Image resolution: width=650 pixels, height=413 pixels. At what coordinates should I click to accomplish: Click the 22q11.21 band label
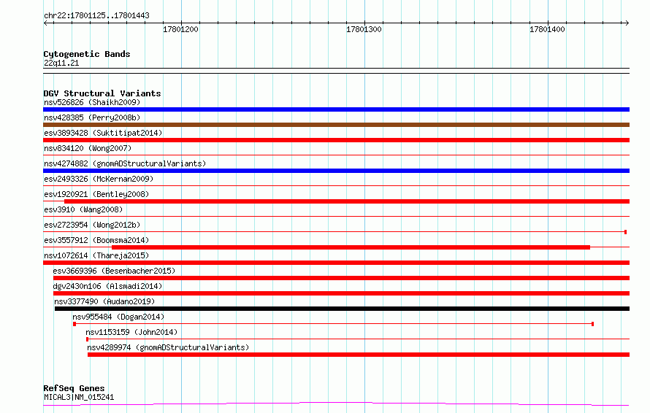click(61, 63)
